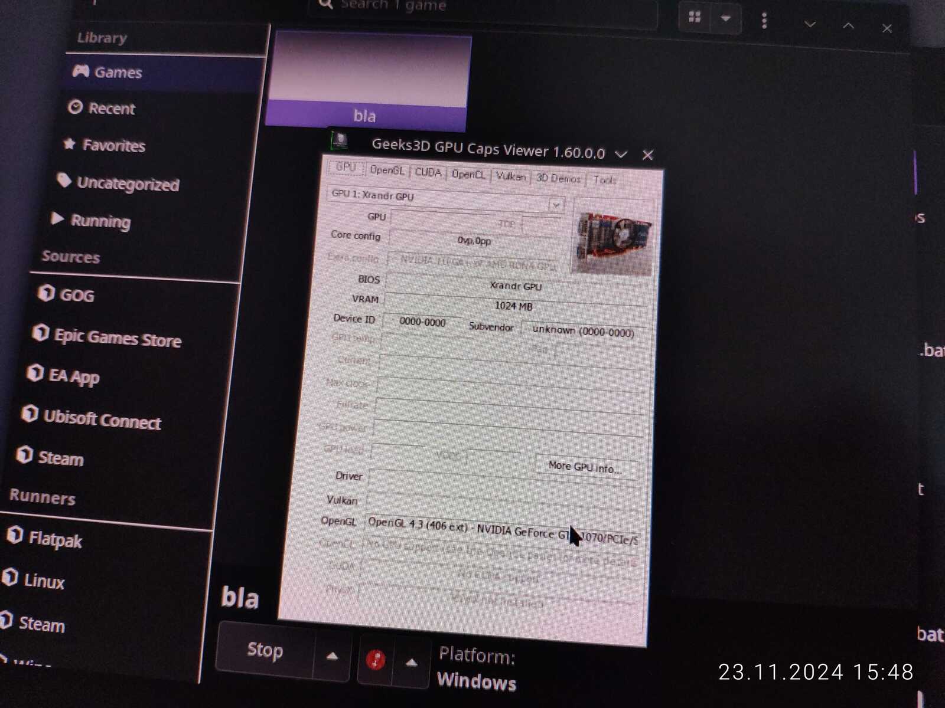Expand the arrow beside the Wine icon
This screenshot has height=708, width=945.
tap(412, 663)
